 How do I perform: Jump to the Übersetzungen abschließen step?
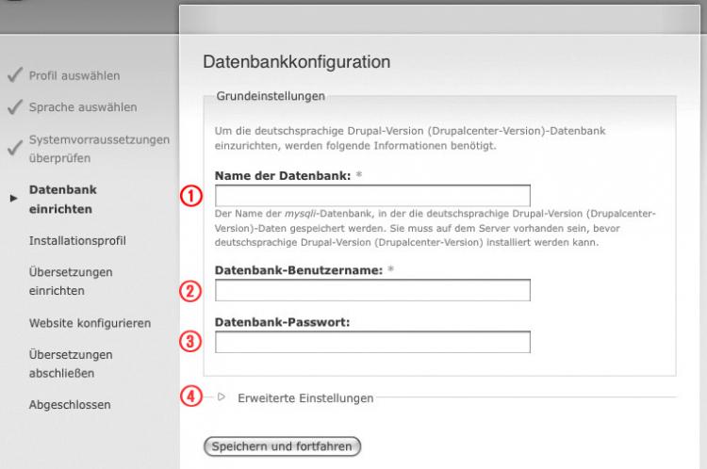(71, 364)
